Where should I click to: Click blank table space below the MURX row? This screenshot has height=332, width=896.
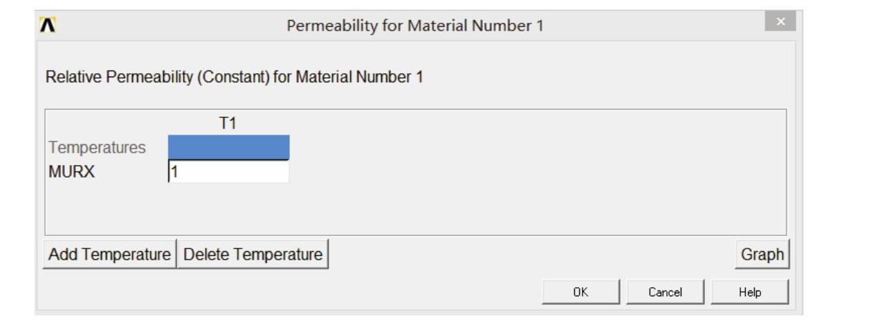coord(415,211)
